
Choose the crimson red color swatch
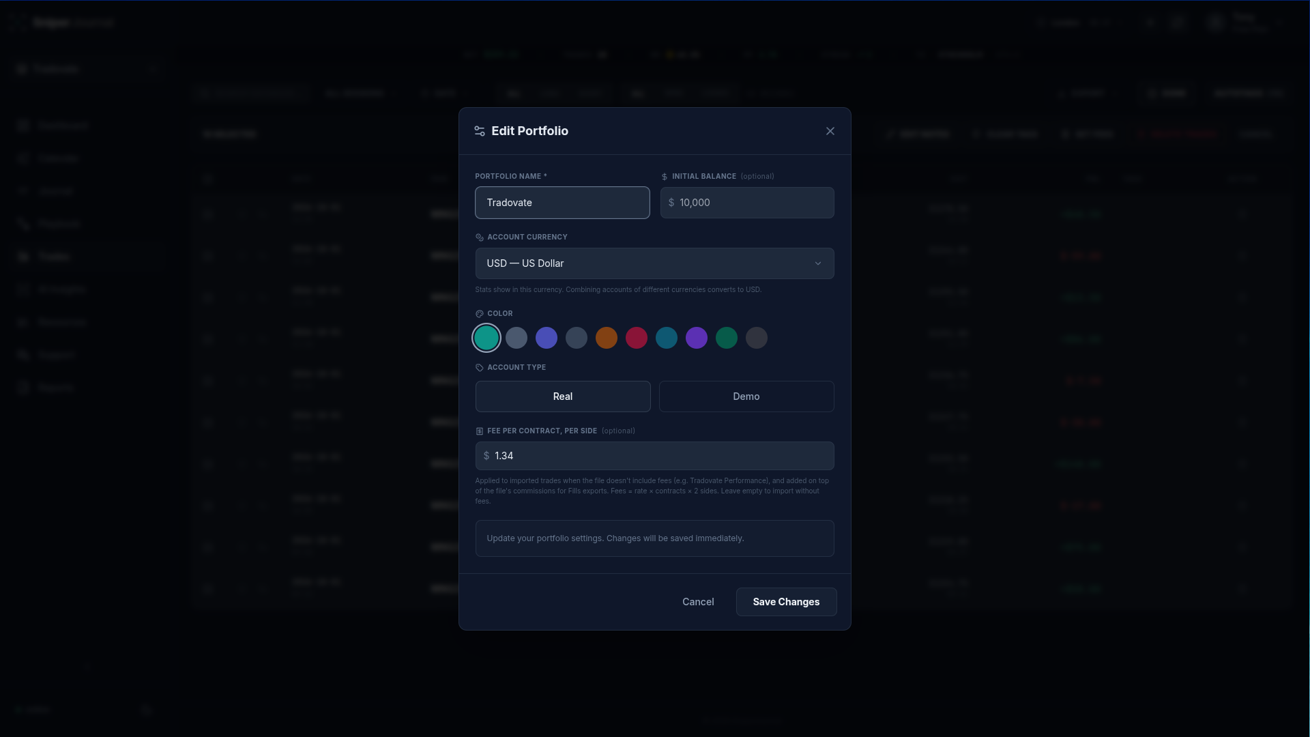coord(637,338)
